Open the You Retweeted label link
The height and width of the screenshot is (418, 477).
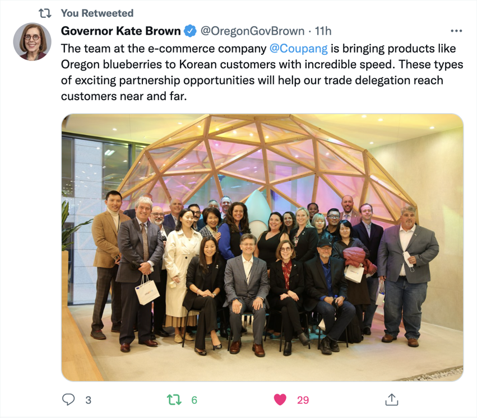tap(97, 13)
